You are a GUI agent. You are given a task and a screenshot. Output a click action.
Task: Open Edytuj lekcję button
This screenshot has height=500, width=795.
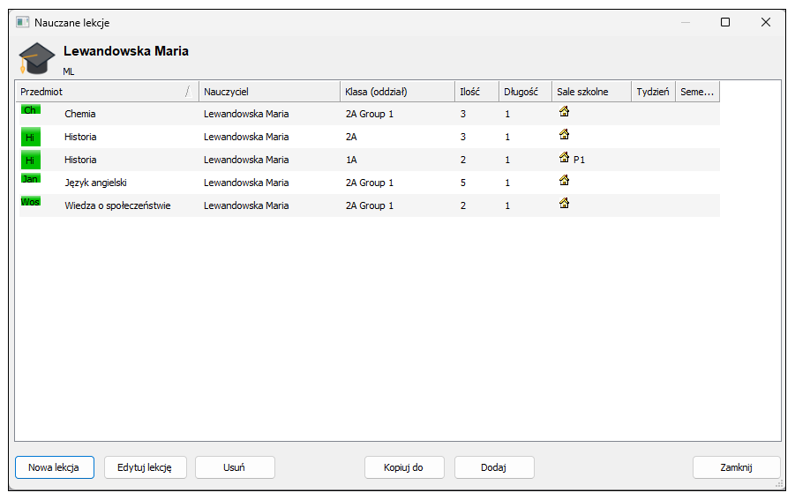tap(145, 467)
